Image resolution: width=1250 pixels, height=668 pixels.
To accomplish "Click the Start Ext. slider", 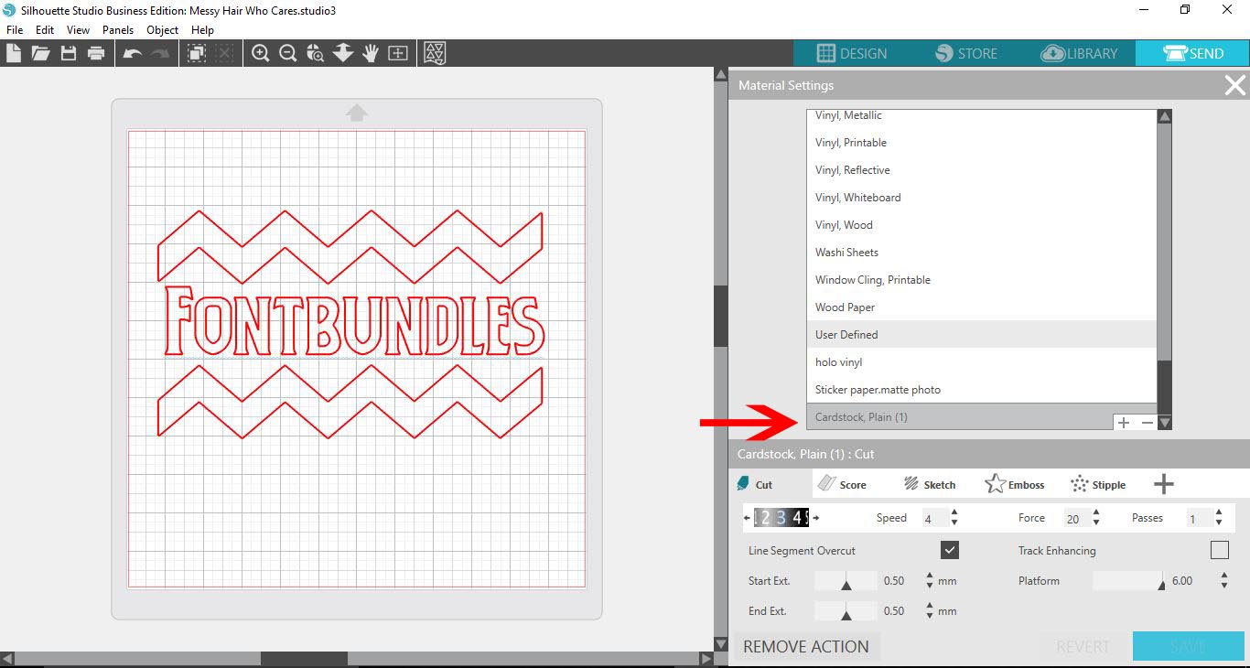I will 846,581.
